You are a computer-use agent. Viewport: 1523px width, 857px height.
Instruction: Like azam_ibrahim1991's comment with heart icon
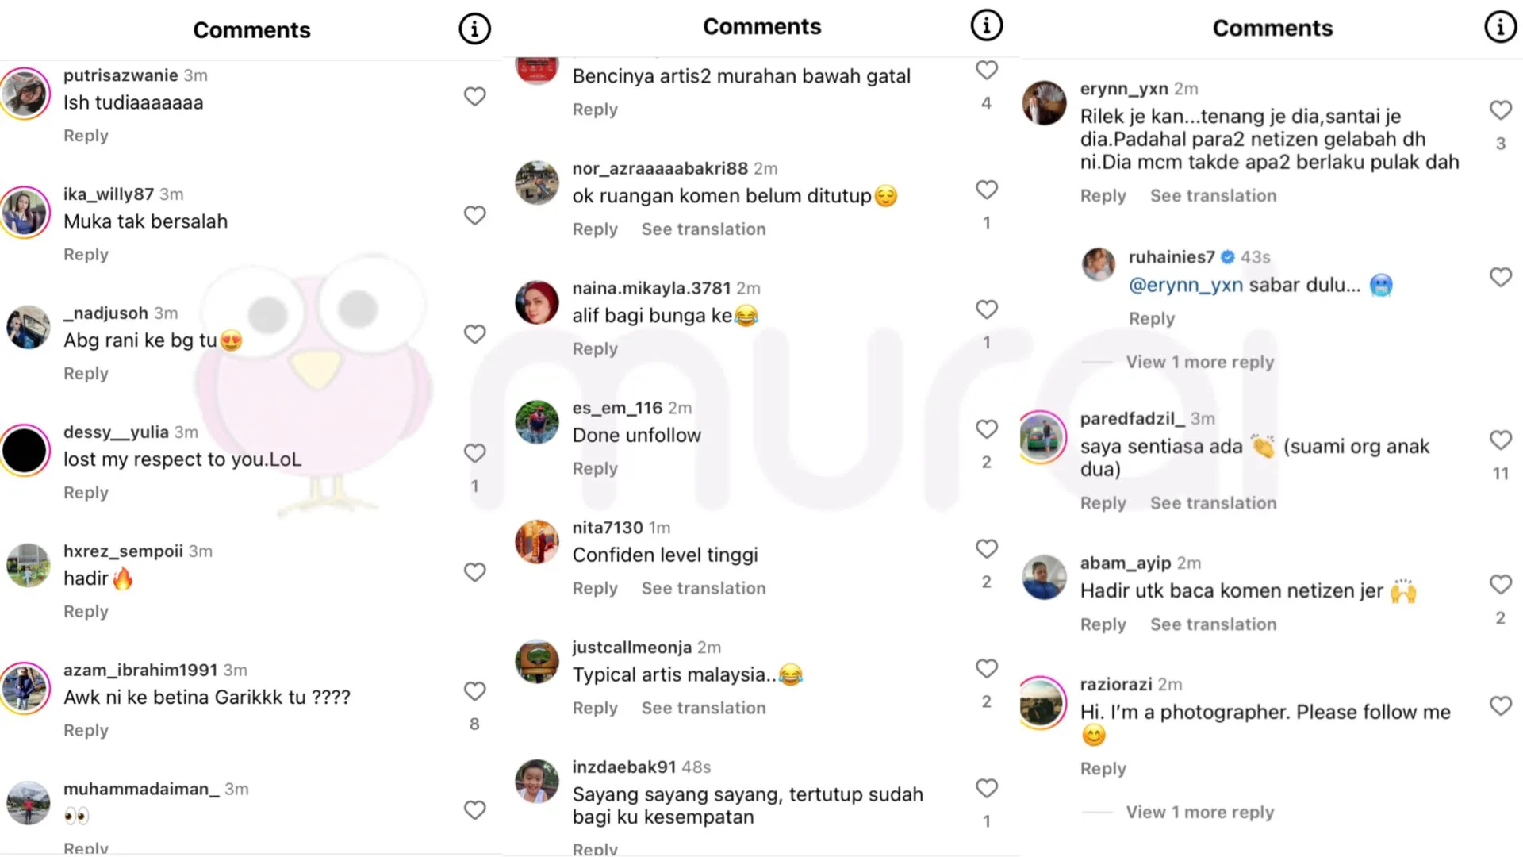[x=474, y=691]
